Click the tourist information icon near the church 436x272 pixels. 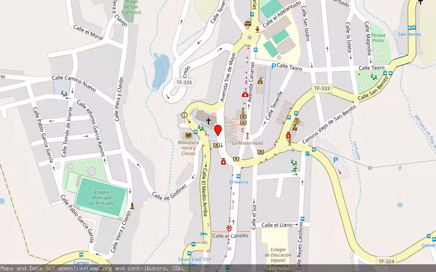(x=184, y=115)
